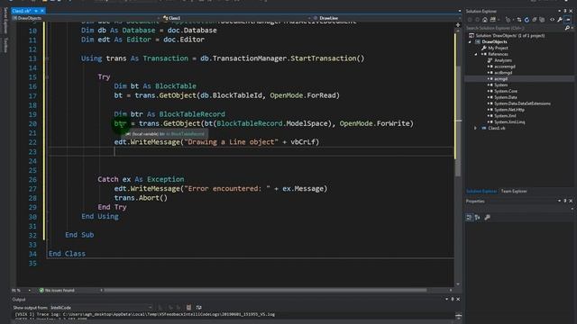Click Pending Changes Filter icon
The height and width of the screenshot is (324, 577).
point(508,20)
